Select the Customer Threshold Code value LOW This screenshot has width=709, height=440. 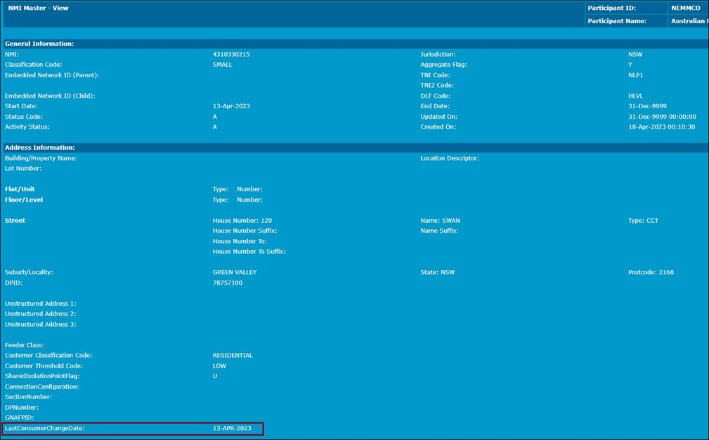coord(220,366)
